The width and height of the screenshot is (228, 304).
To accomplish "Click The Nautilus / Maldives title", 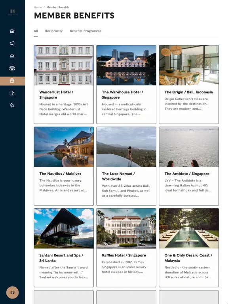I will coord(60,174).
